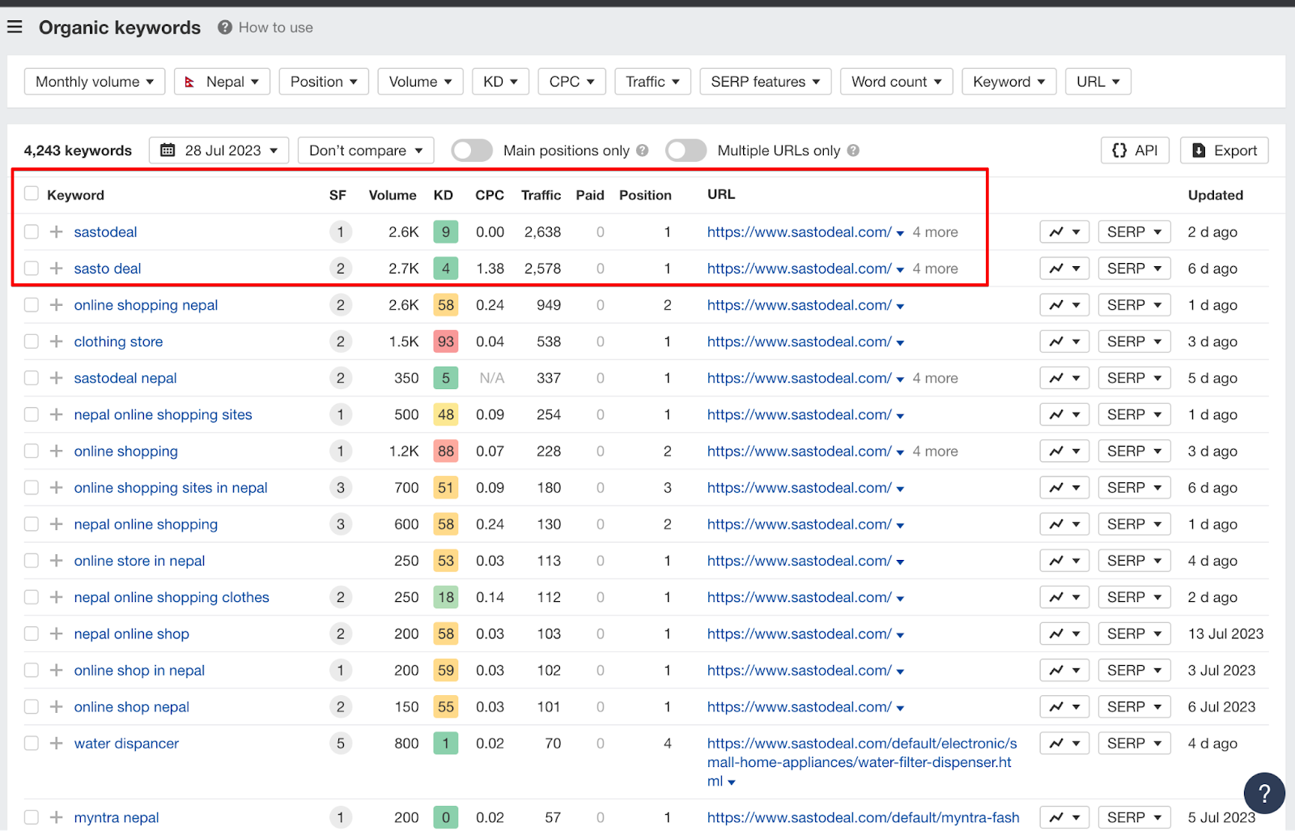The width and height of the screenshot is (1295, 831).
Task: Open the Don't compare dropdown
Action: pyautogui.click(x=366, y=151)
